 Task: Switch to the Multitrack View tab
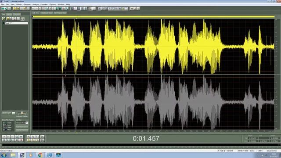click(47, 13)
